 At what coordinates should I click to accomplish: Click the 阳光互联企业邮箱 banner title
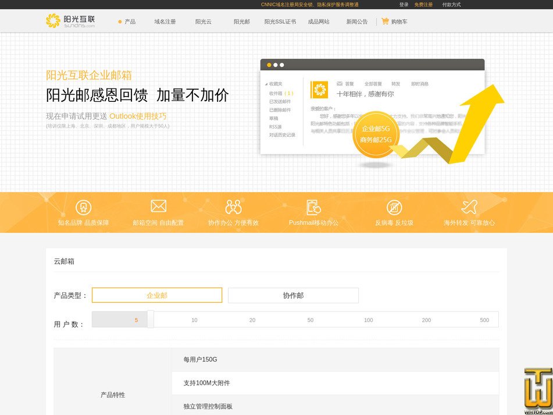click(x=89, y=75)
